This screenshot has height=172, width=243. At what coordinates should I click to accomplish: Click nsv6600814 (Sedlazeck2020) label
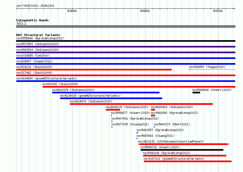pos(172,107)
